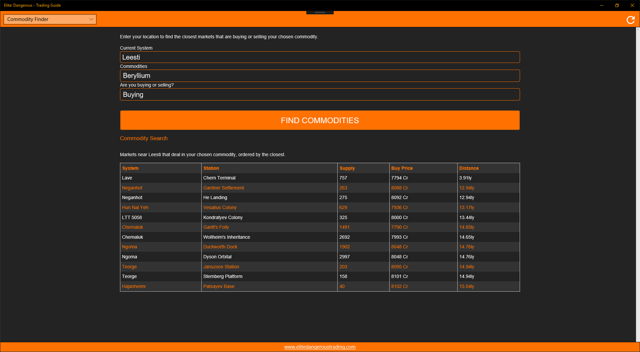
Task: Select the Duckworth Dock station
Action: tap(220, 247)
